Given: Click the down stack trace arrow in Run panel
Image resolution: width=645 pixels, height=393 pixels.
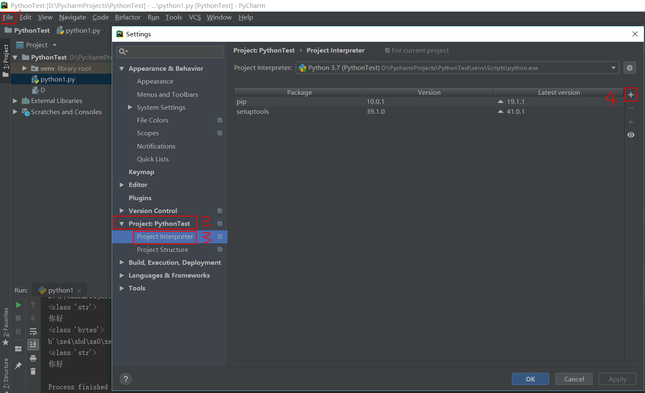Looking at the screenshot, I should click(x=33, y=318).
